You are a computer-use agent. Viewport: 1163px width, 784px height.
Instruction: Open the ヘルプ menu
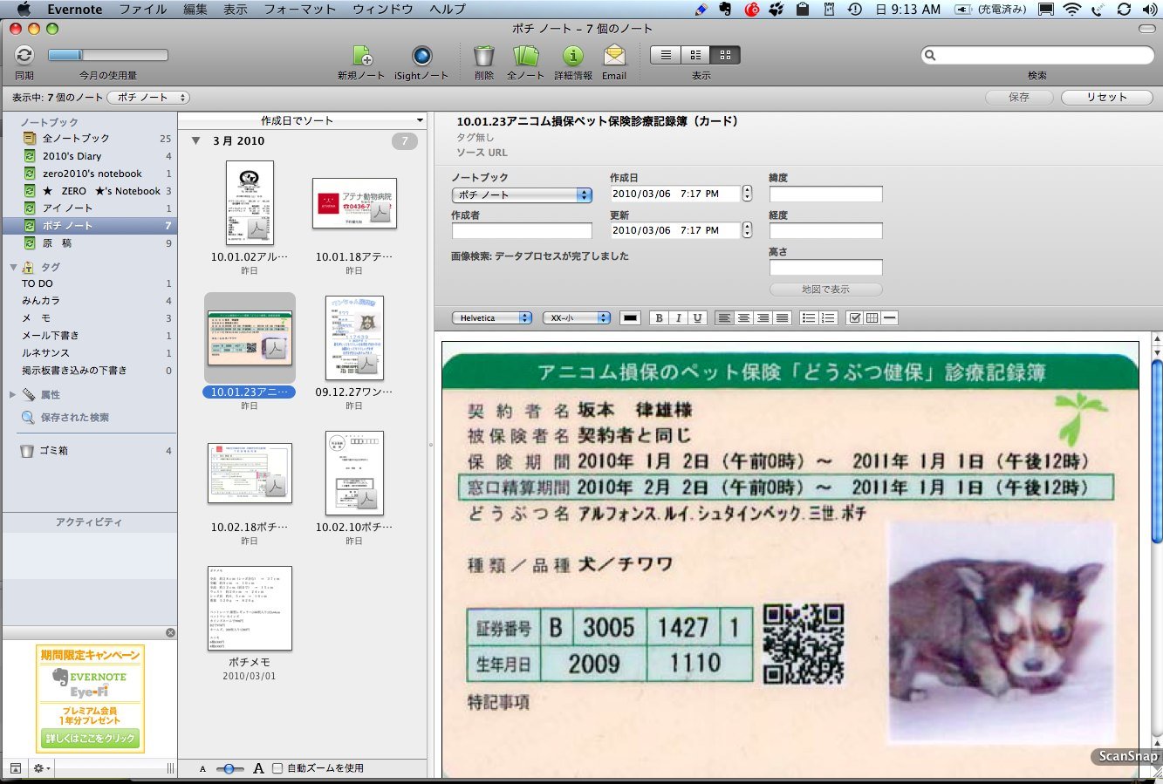448,9
